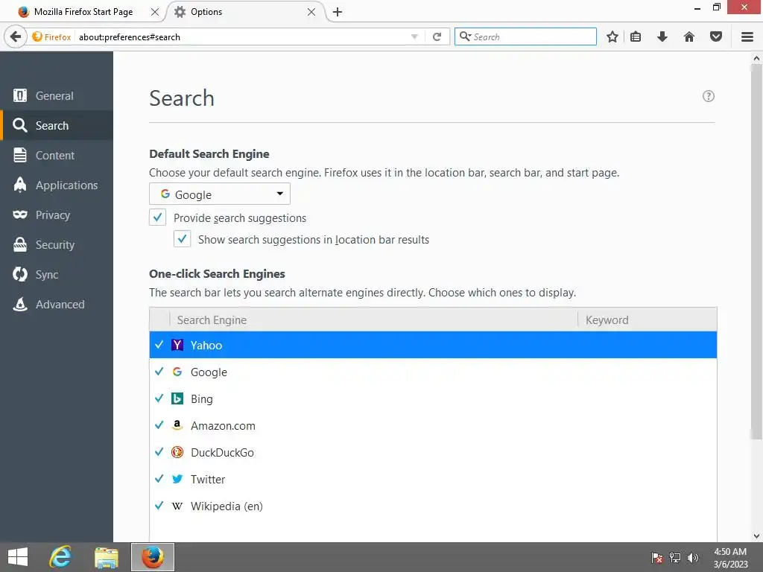Screen dimensions: 763x572
Task: Click the Twitter bird engine icon
Action: coord(177,479)
